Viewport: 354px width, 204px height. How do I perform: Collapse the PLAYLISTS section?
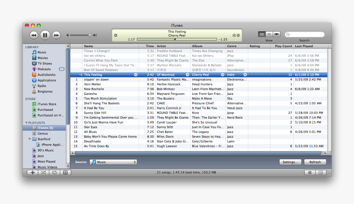[26, 123]
